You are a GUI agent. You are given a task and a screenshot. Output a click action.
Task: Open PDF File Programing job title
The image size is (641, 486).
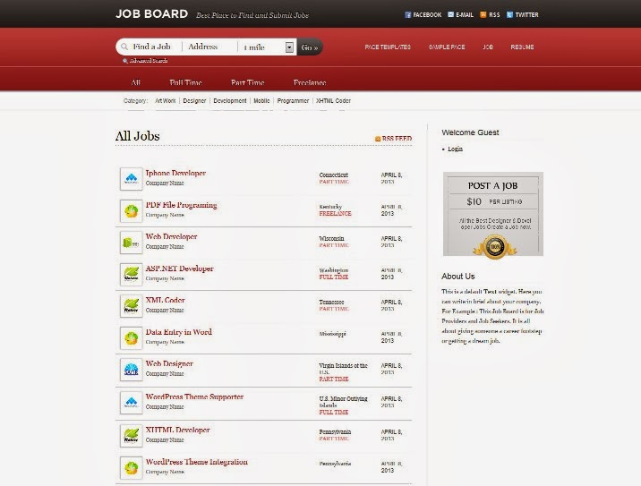click(181, 205)
